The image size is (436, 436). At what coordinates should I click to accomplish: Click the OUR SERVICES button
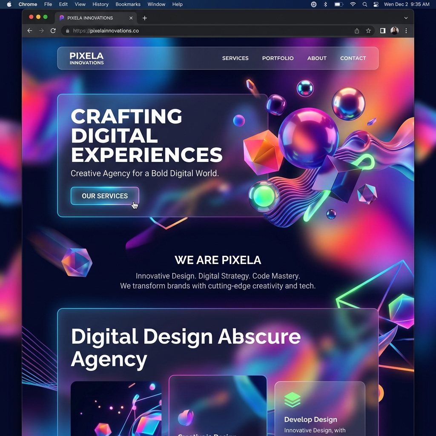[x=105, y=196]
